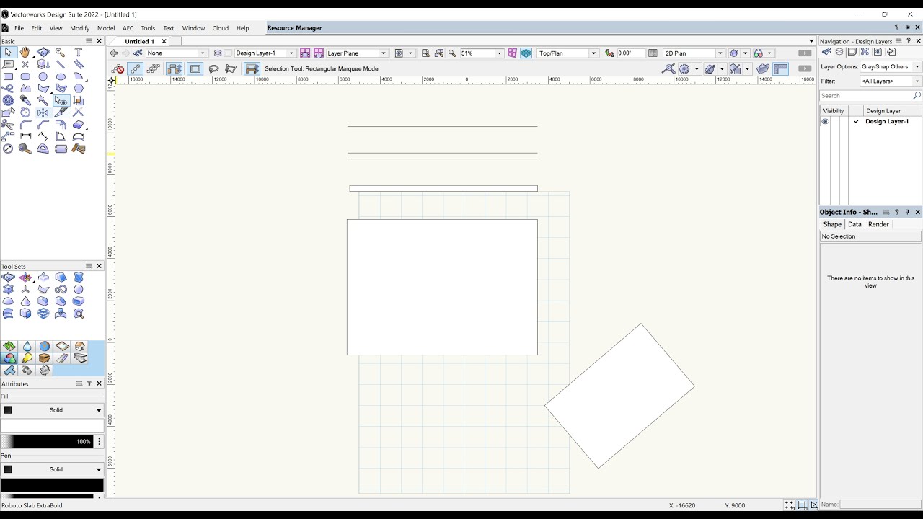The width and height of the screenshot is (923, 519).
Task: Select the Regular Polygon hexagon tool
Action: click(78, 89)
